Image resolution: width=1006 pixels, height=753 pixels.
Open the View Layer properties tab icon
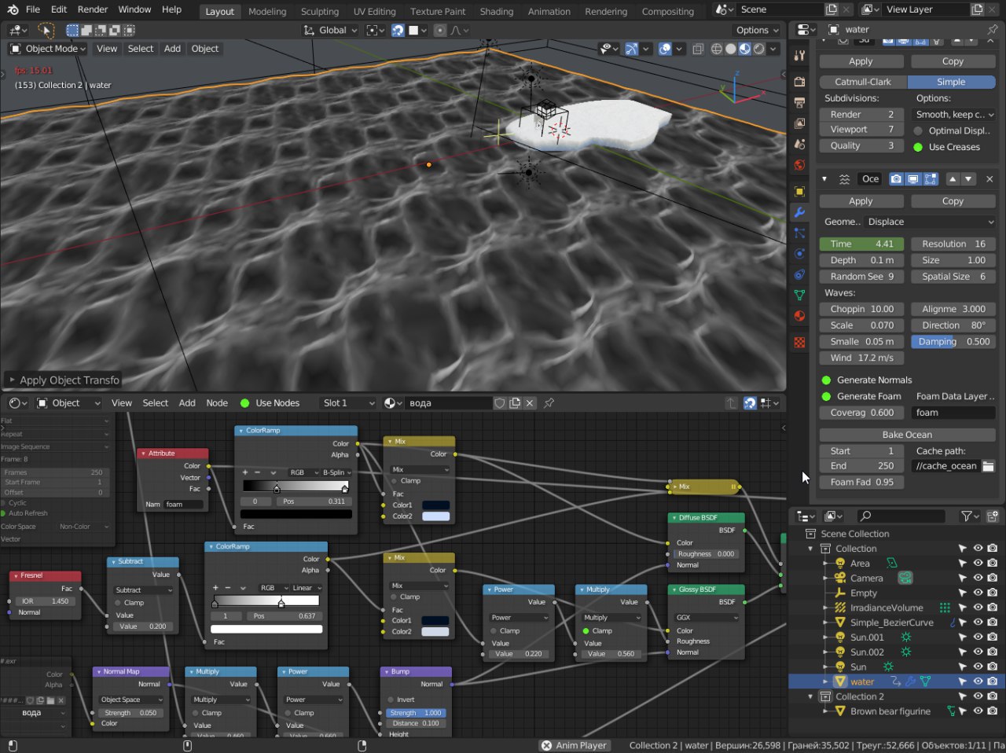[x=799, y=123]
